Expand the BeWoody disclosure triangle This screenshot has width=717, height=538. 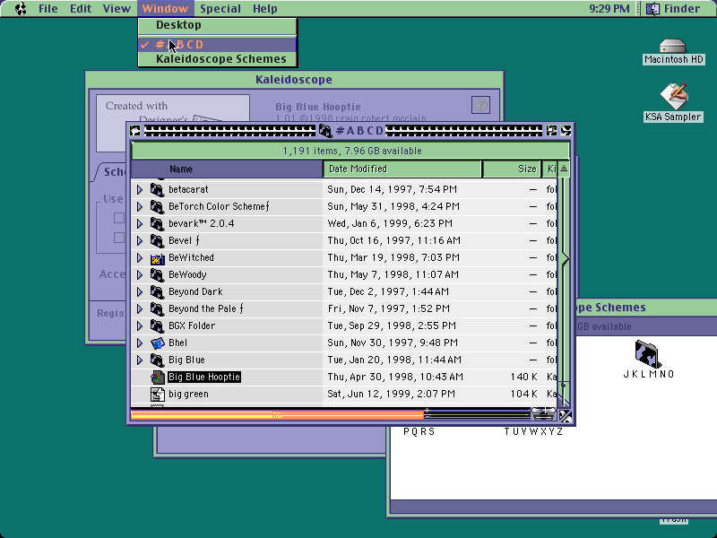coord(140,275)
